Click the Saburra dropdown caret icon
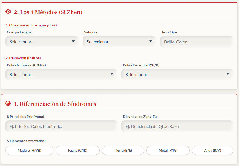Viewport: 239px width, 166px height. 151,42
